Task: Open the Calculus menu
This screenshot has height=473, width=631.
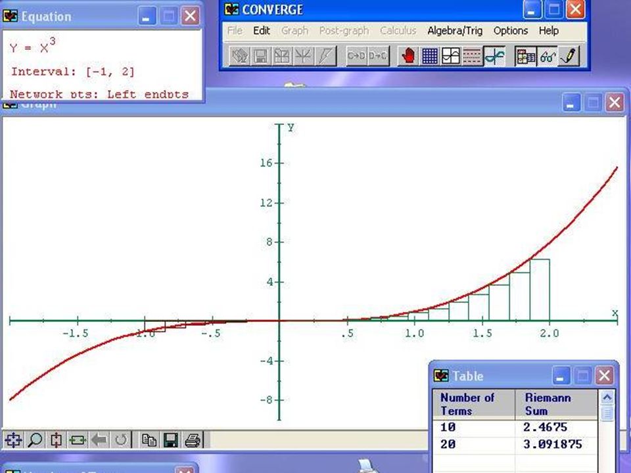Action: tap(398, 31)
